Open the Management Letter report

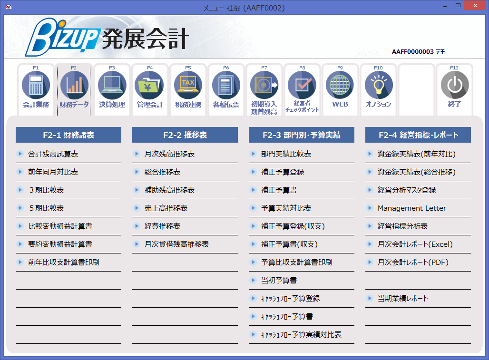click(x=407, y=208)
